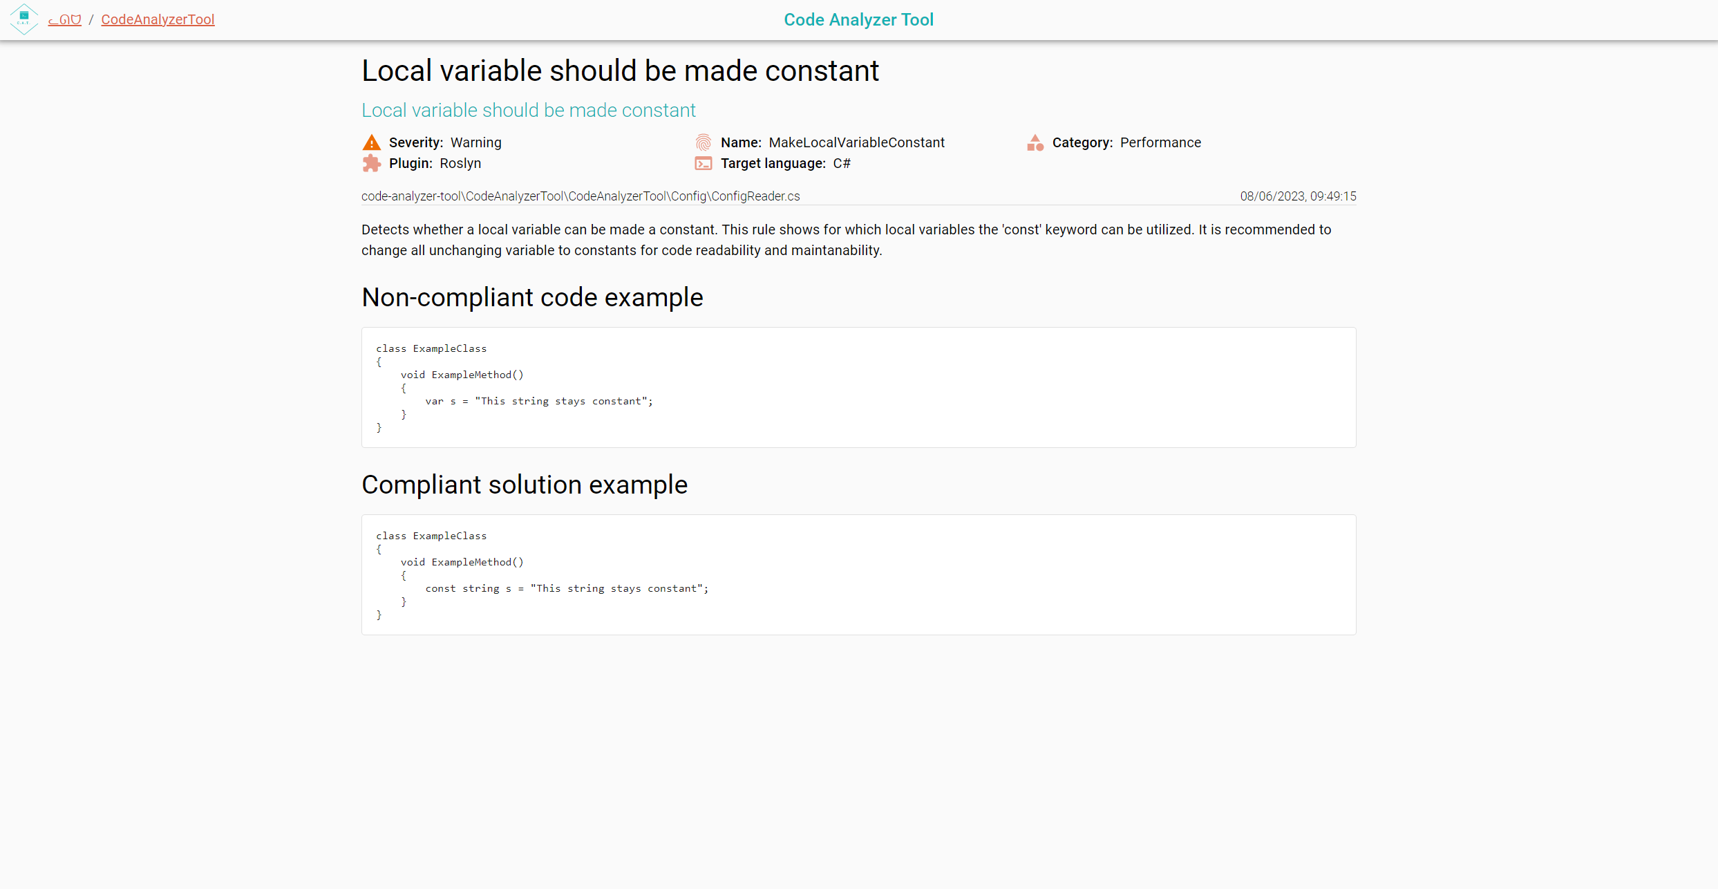Screen dimensions: 1718x889
Task: Go to CodeAnalyzerTool breadcrumb link
Action: click(158, 19)
